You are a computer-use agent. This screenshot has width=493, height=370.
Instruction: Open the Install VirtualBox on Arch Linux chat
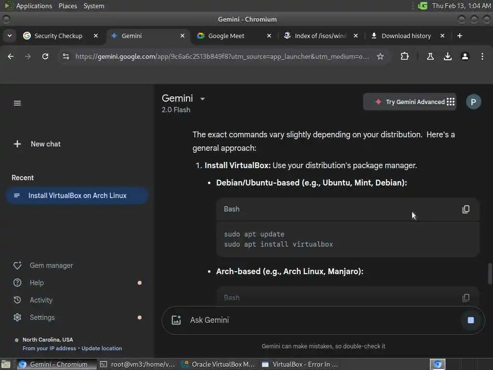(77, 196)
